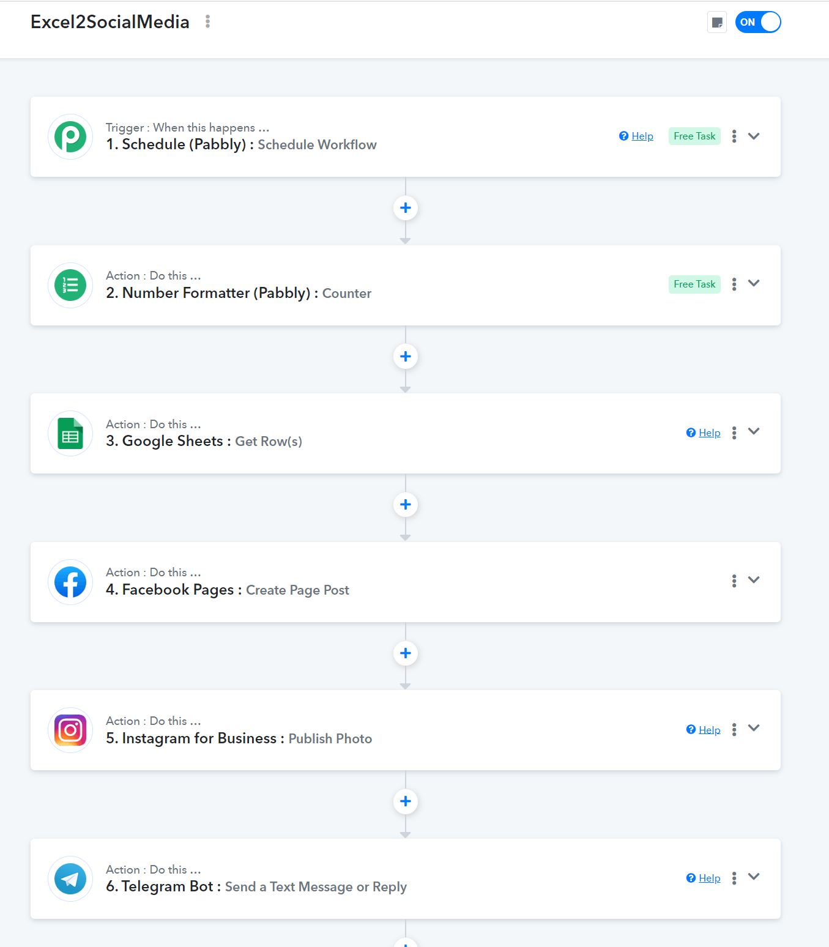Expand the Facebook Pages Create Page Post step
829x947 pixels.
click(x=754, y=580)
